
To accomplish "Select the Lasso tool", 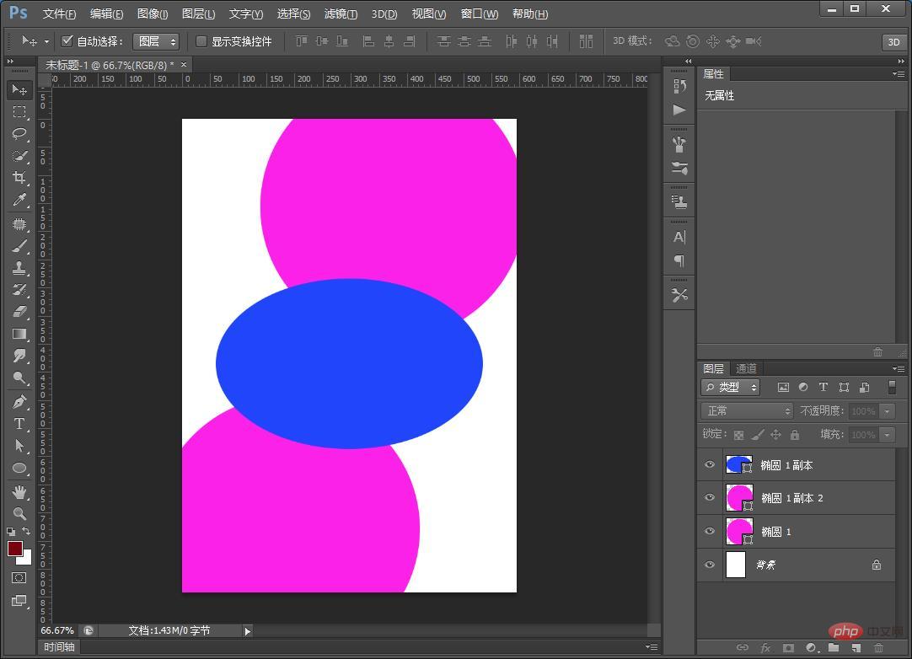I will point(19,134).
